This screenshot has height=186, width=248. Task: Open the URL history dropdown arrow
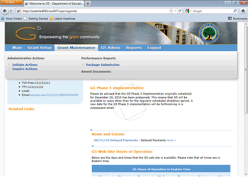point(176,11)
